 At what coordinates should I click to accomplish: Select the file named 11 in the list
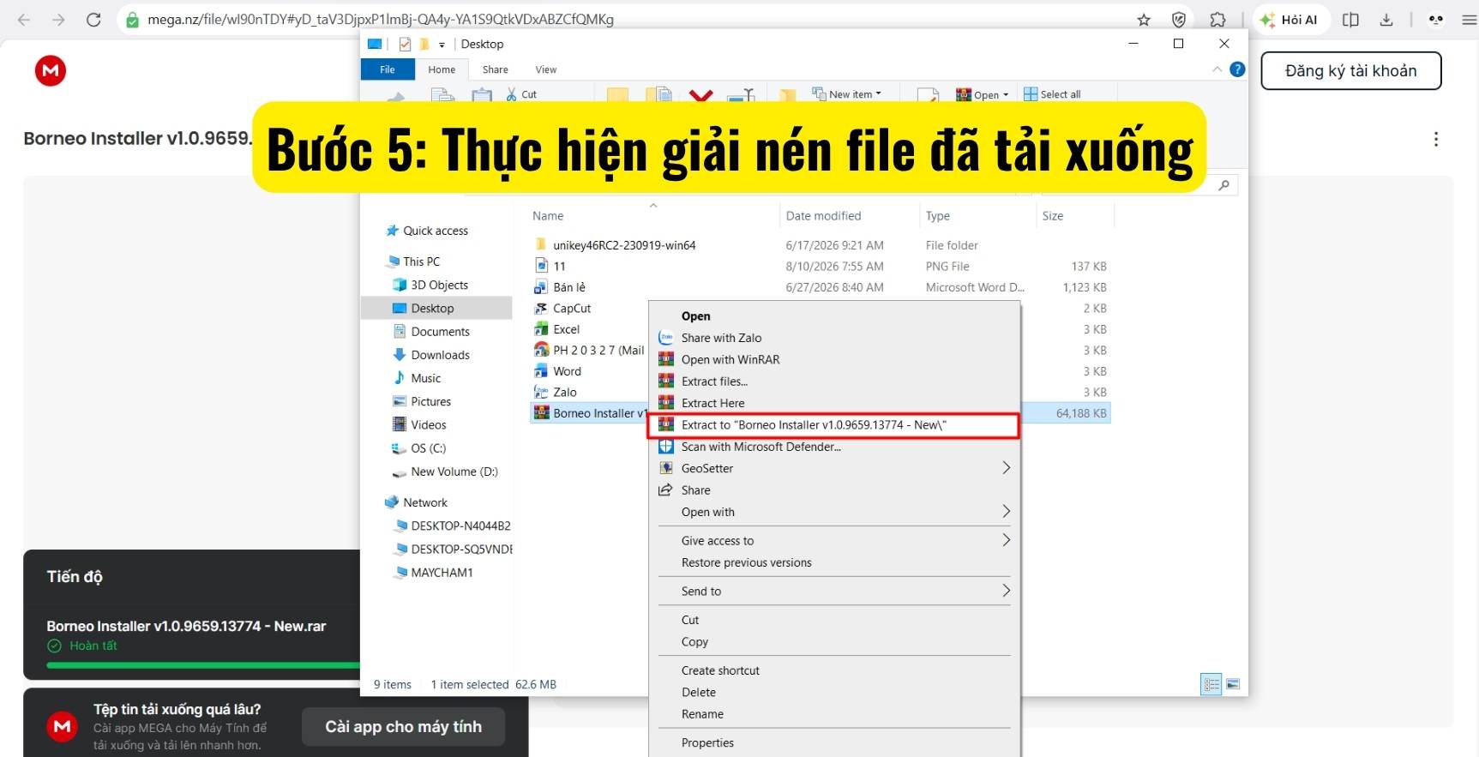point(559,267)
